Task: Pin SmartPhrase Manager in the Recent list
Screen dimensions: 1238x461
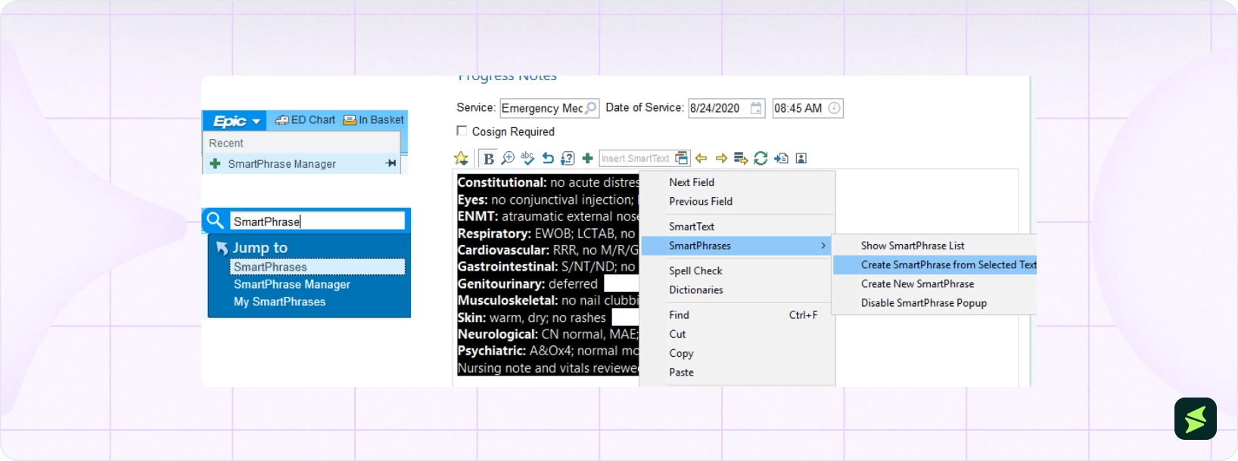Action: point(390,163)
